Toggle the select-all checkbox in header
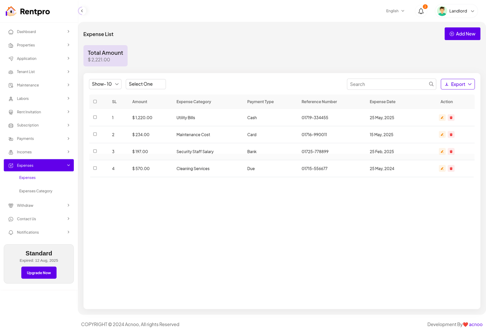486x334 pixels. tap(95, 102)
